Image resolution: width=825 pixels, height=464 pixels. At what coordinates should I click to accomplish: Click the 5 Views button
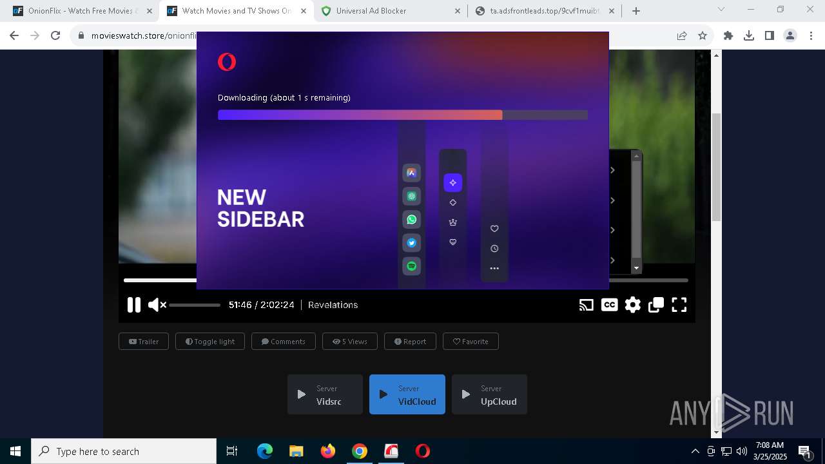[x=350, y=342]
